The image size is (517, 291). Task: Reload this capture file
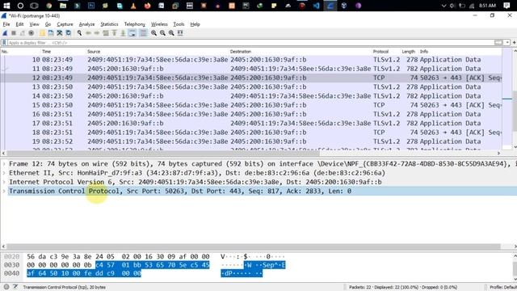[x=68, y=33]
